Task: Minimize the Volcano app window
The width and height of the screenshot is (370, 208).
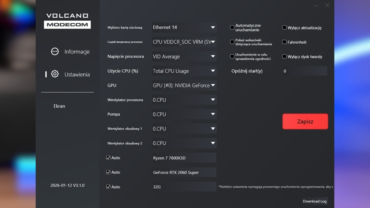Action: (316, 5)
